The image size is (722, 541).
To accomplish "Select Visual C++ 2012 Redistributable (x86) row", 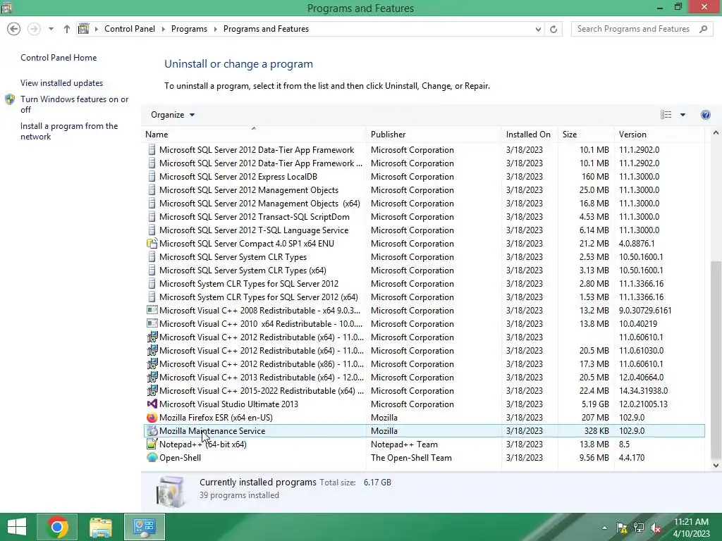I will (x=424, y=364).
